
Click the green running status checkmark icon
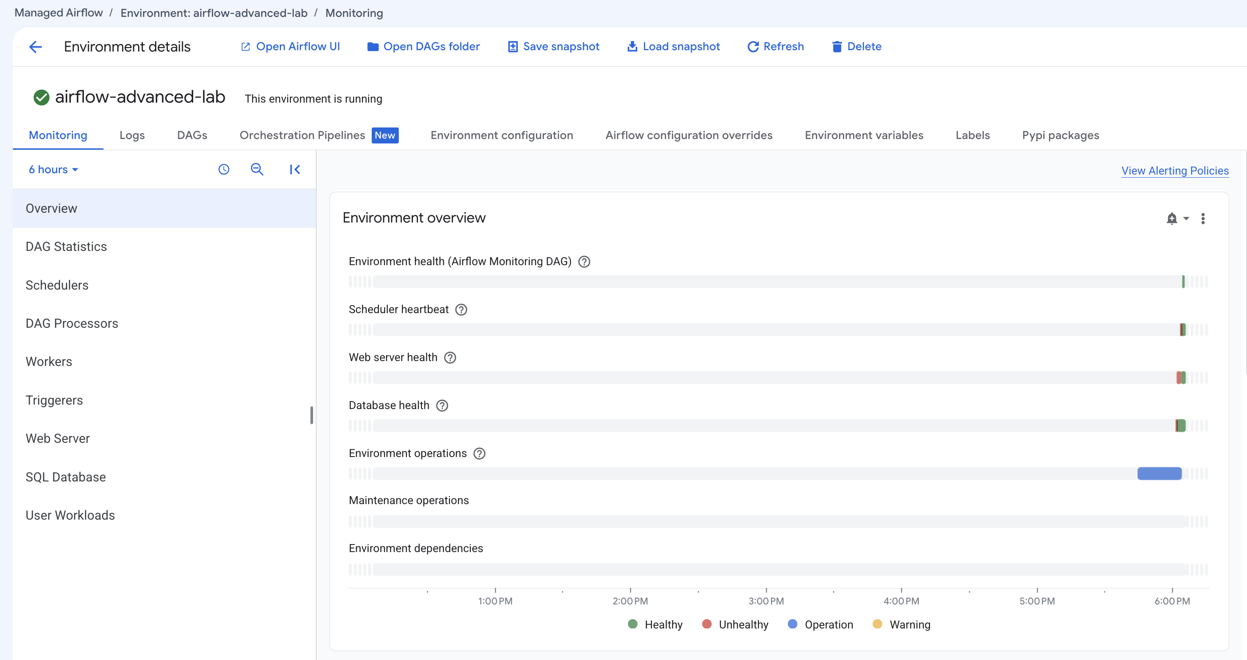pyautogui.click(x=41, y=97)
